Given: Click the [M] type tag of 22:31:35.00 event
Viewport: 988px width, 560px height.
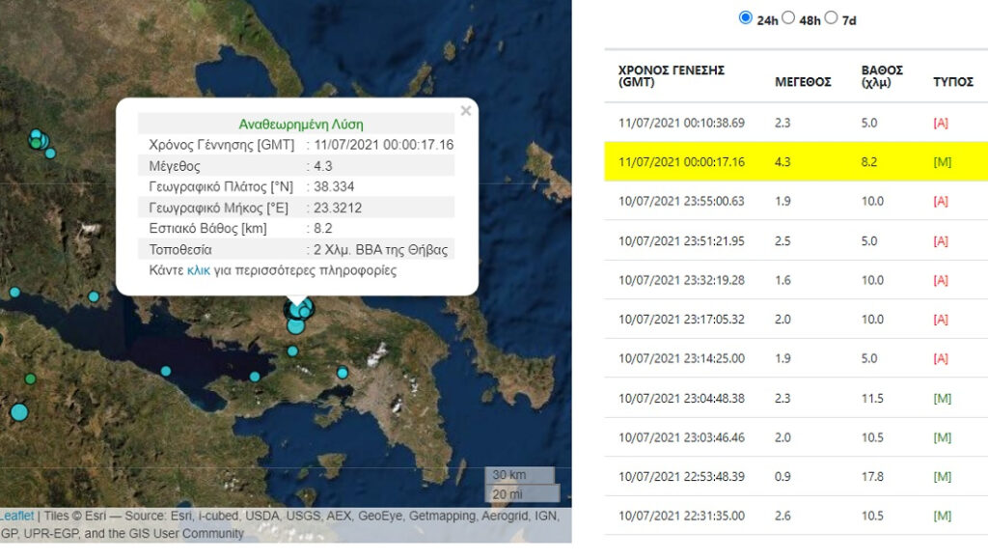Looking at the screenshot, I should 941,516.
